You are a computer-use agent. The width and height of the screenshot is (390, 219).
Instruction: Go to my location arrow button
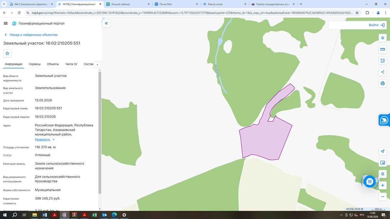pyautogui.click(x=383, y=152)
